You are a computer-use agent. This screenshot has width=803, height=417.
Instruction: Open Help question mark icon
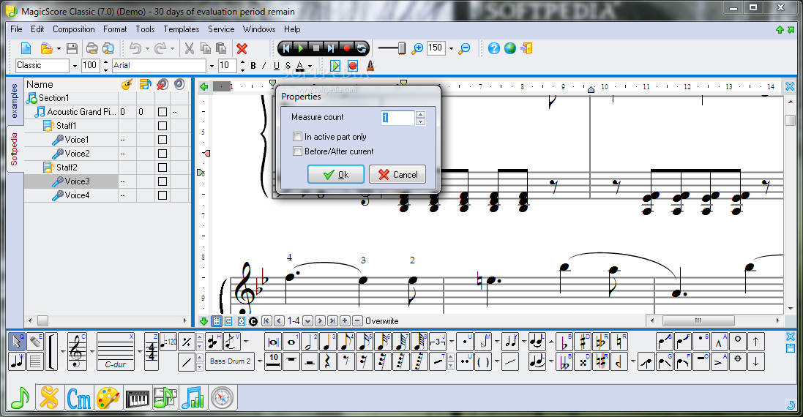[x=493, y=48]
